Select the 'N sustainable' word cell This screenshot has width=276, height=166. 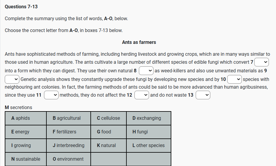tap(26, 159)
